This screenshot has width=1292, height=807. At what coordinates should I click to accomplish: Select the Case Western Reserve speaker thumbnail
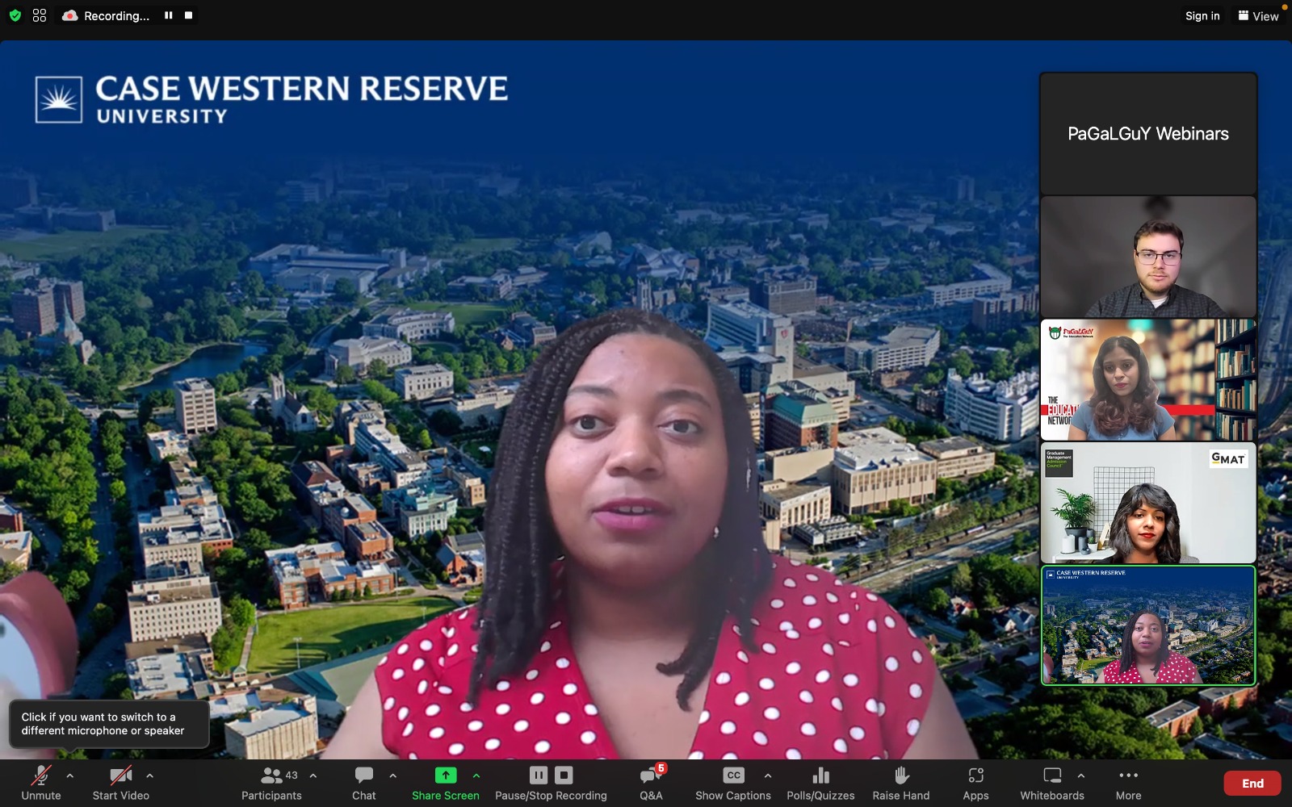(x=1148, y=625)
